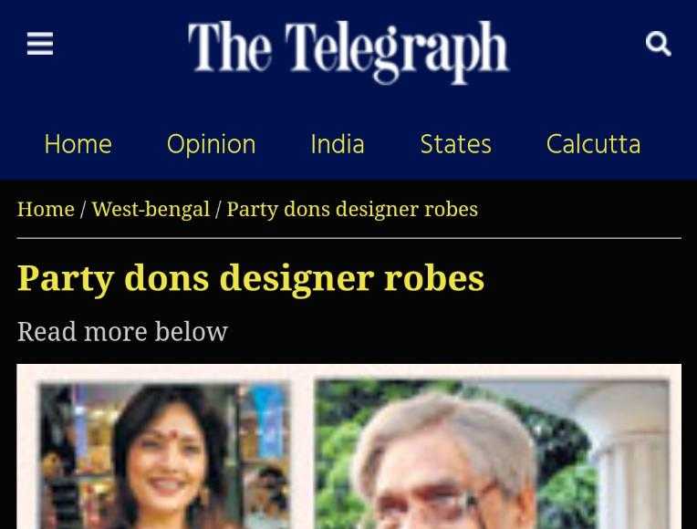Click the divider line under the breadcrumb
Image resolution: width=697 pixels, height=529 pixels.
[x=348, y=238]
